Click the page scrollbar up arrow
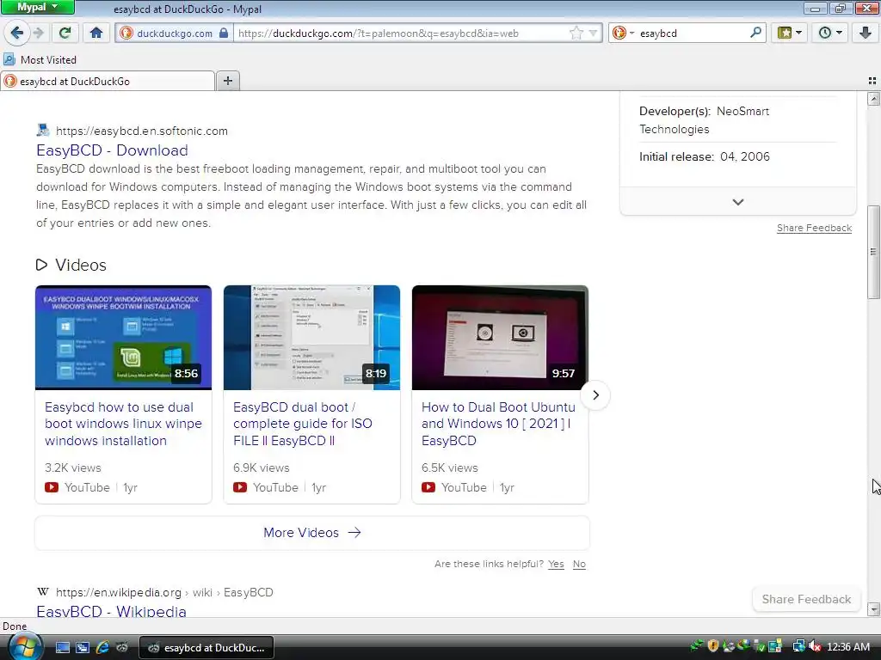881x660 pixels. (873, 100)
